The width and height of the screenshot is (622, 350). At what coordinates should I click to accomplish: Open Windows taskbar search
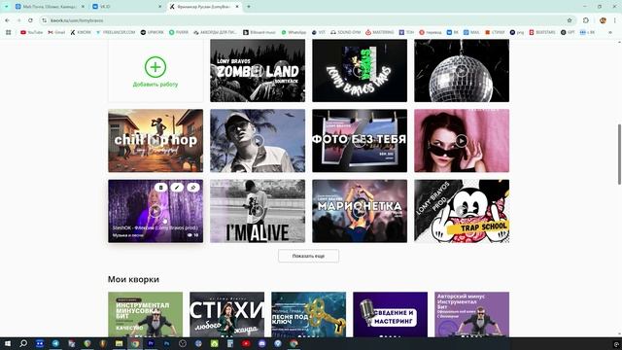[23, 343]
